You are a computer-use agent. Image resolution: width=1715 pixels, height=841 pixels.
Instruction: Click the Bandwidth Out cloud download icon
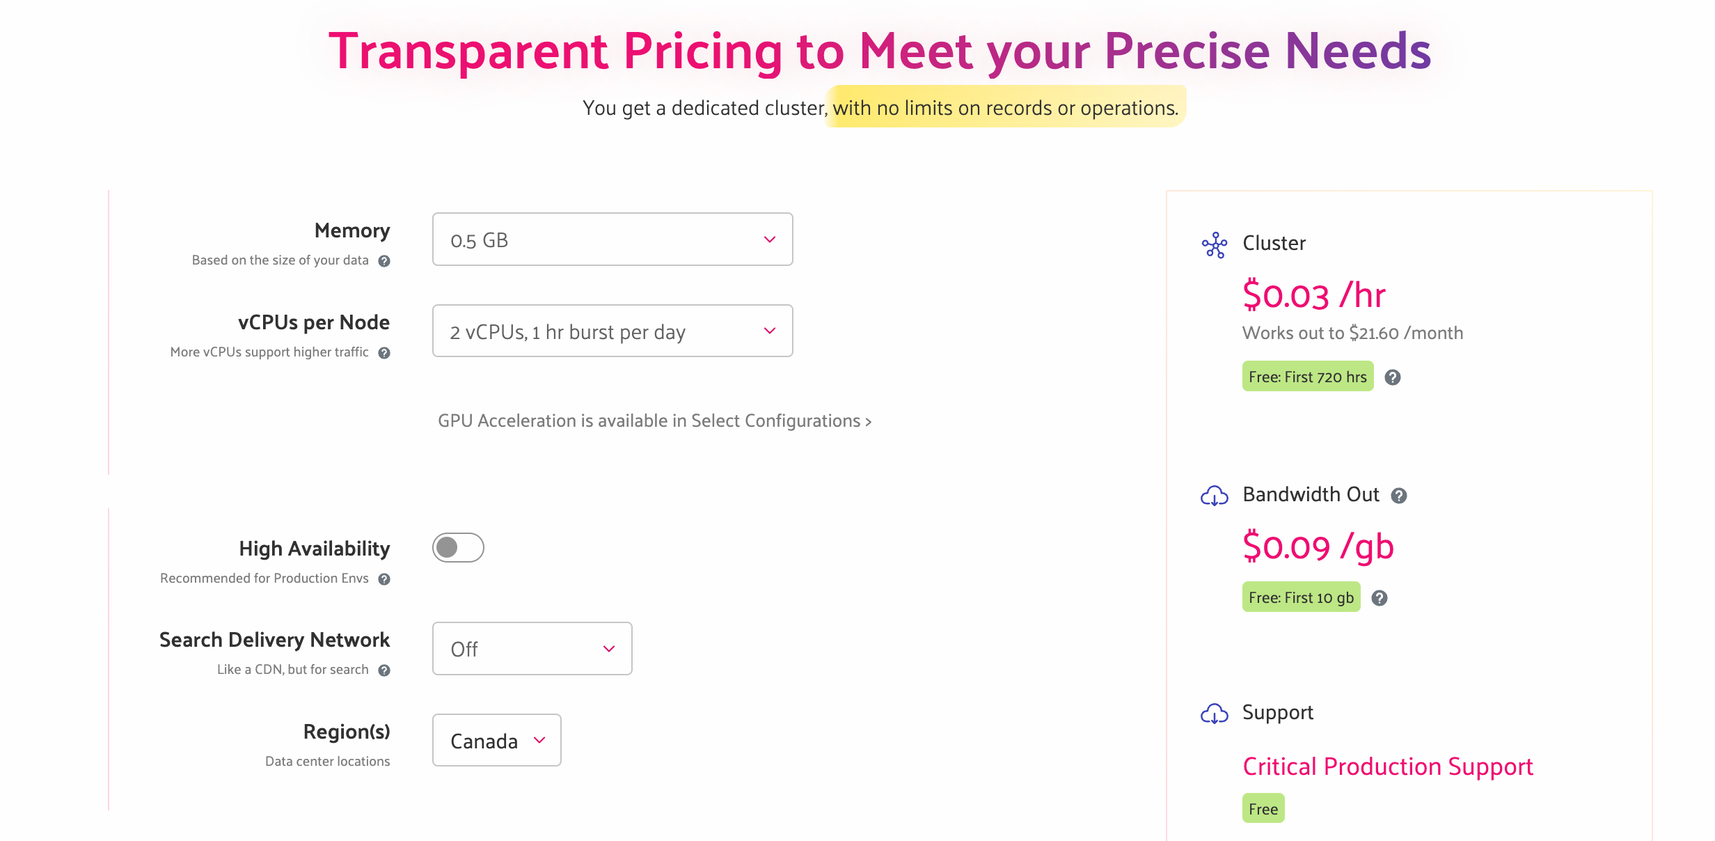click(x=1215, y=496)
